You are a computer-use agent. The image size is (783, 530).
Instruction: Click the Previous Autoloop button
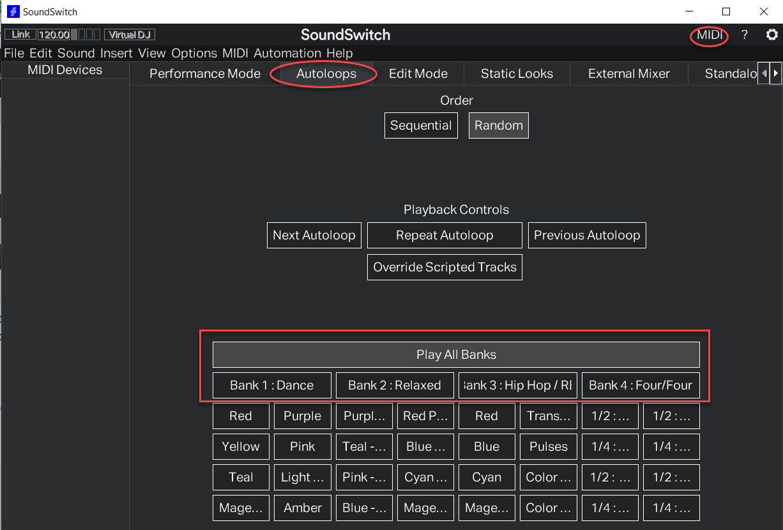click(x=587, y=235)
